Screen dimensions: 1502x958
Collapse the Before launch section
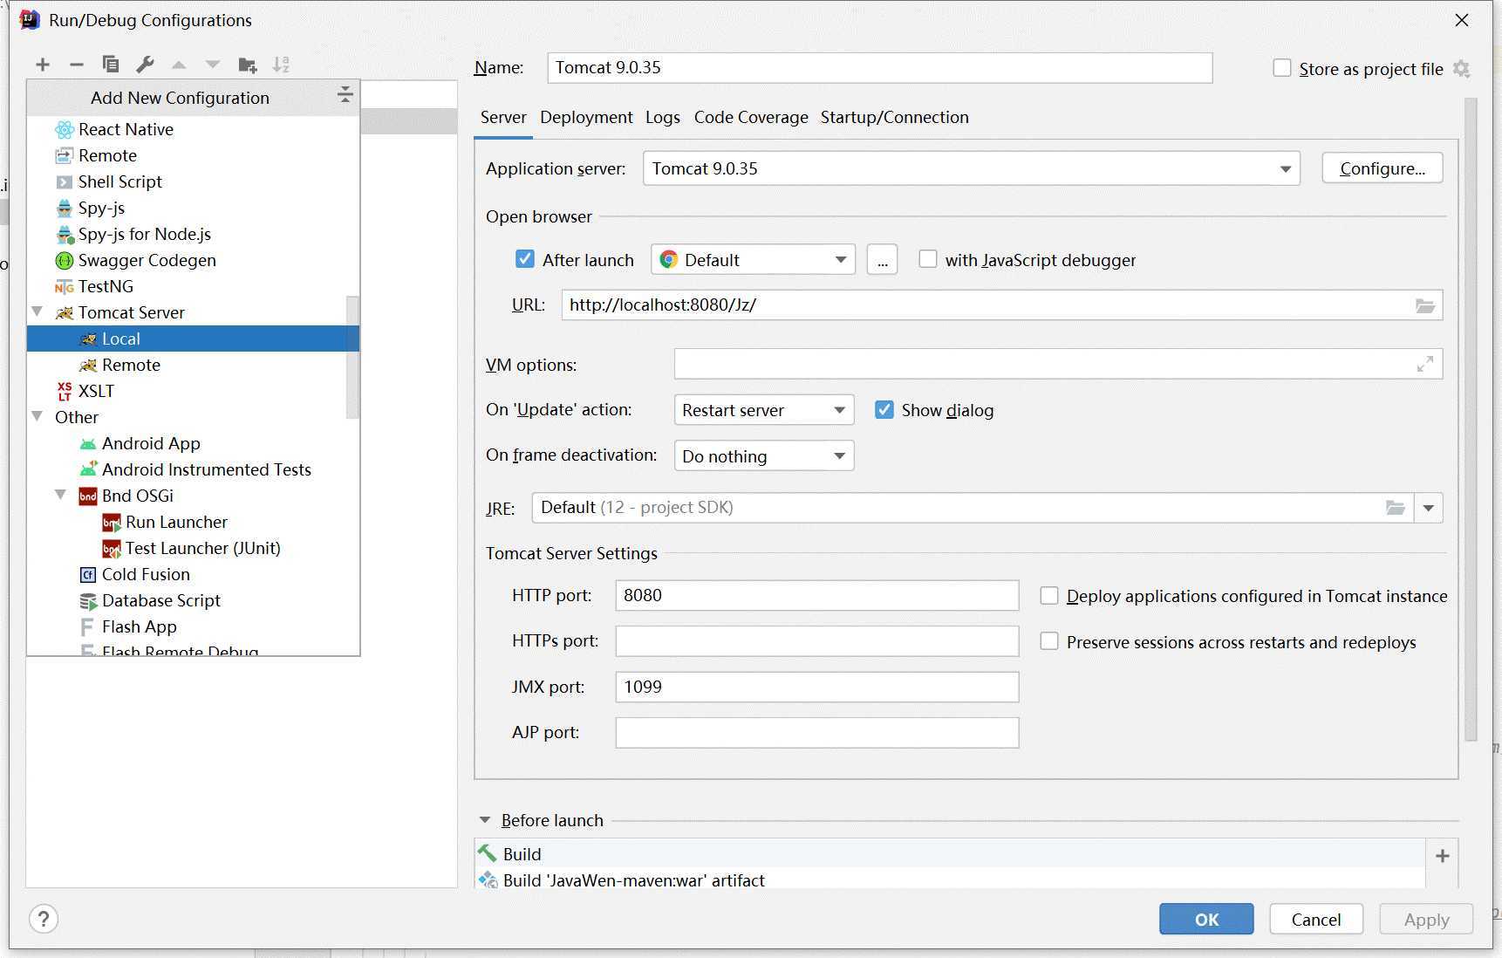click(485, 820)
